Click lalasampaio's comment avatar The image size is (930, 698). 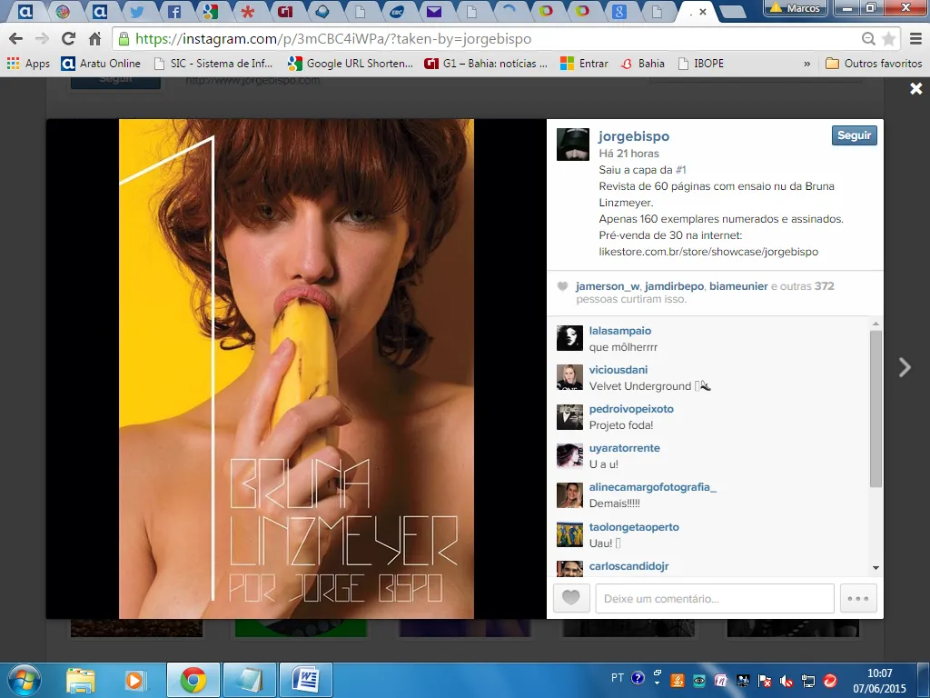[569, 338]
